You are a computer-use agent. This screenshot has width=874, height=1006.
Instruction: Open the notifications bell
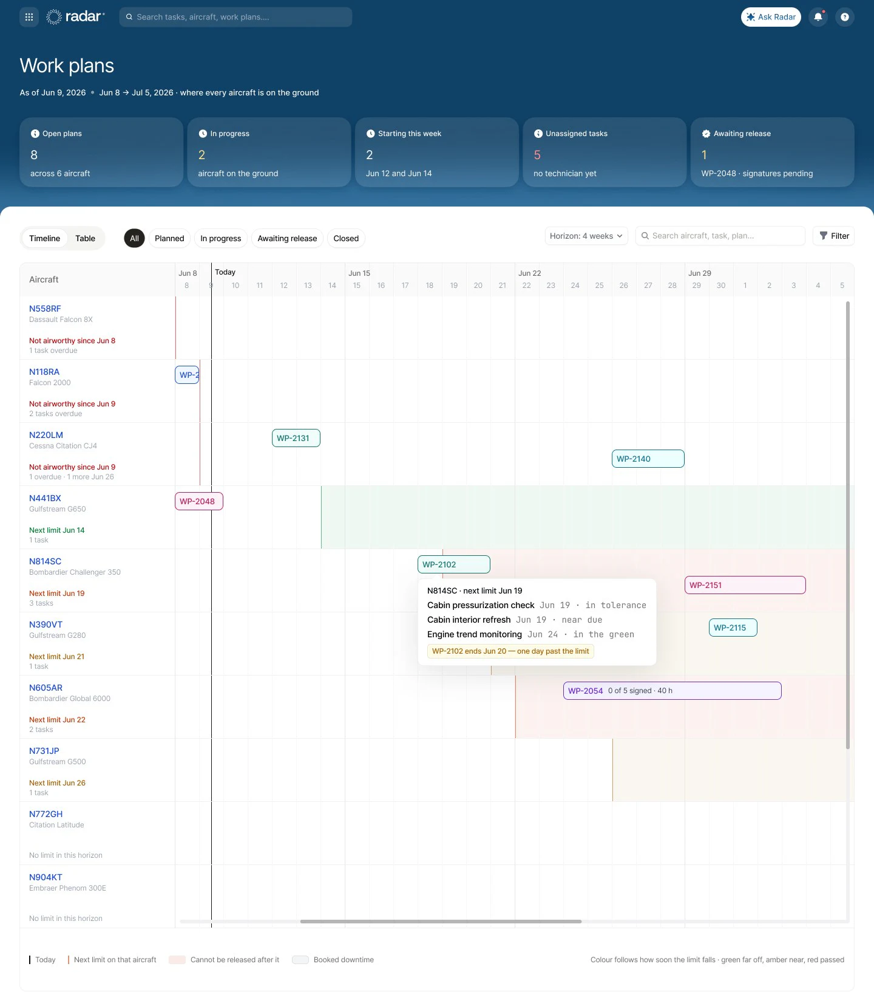[818, 17]
